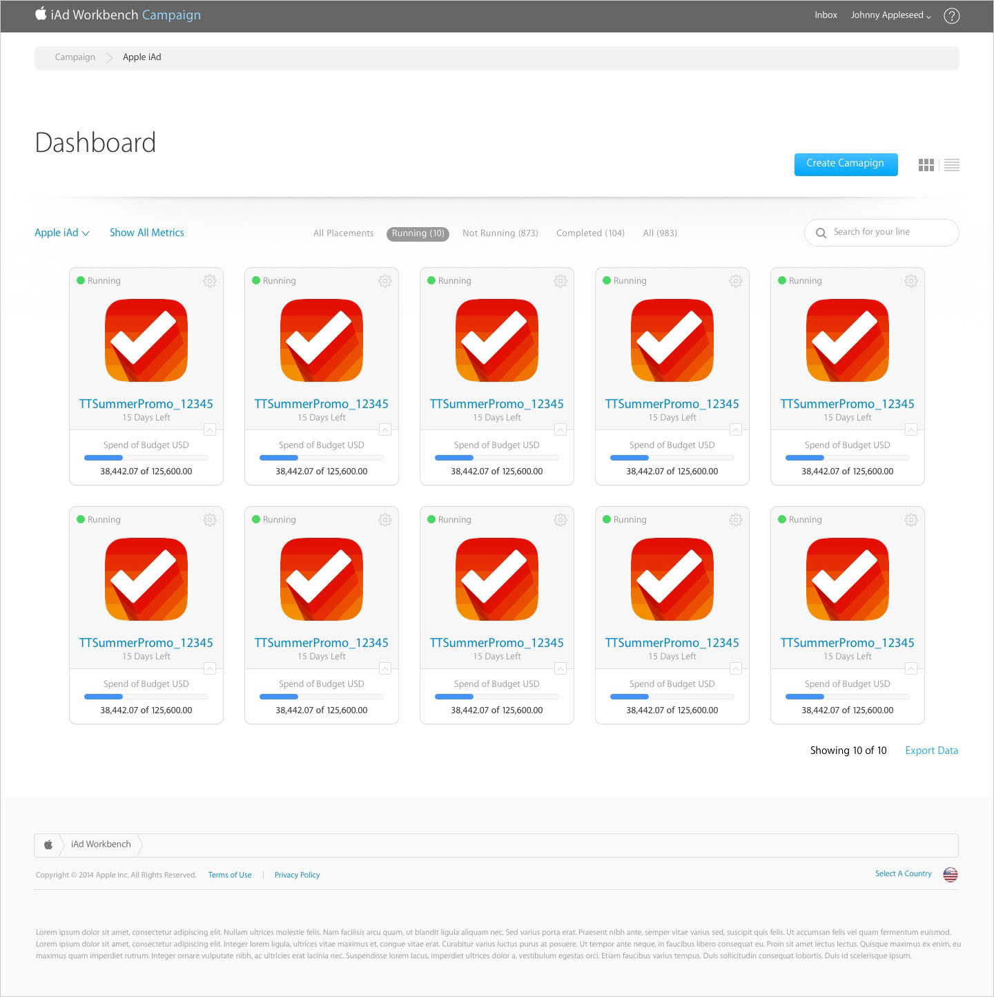Open the Apple iAd dropdown filter

tap(61, 233)
